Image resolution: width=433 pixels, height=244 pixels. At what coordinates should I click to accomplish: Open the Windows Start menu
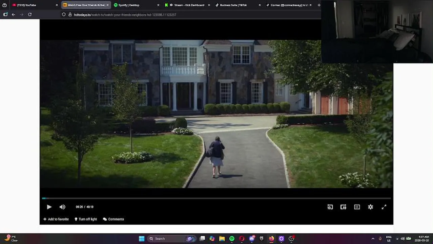142,239
